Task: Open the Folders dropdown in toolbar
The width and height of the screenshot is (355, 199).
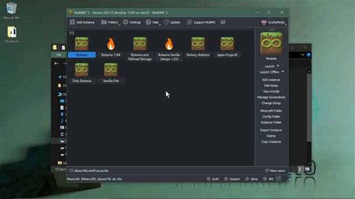Action: pos(110,22)
